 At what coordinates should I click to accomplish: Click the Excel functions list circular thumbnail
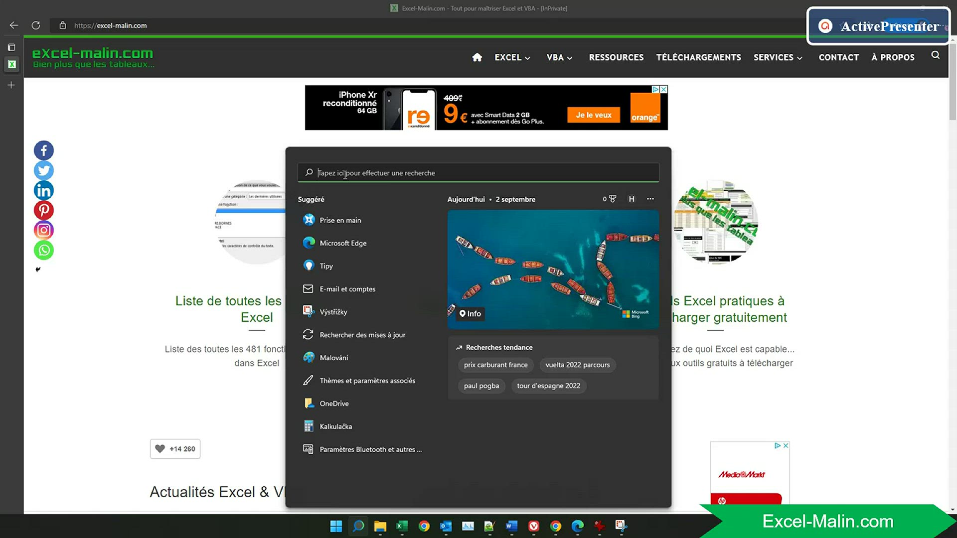tap(251, 222)
